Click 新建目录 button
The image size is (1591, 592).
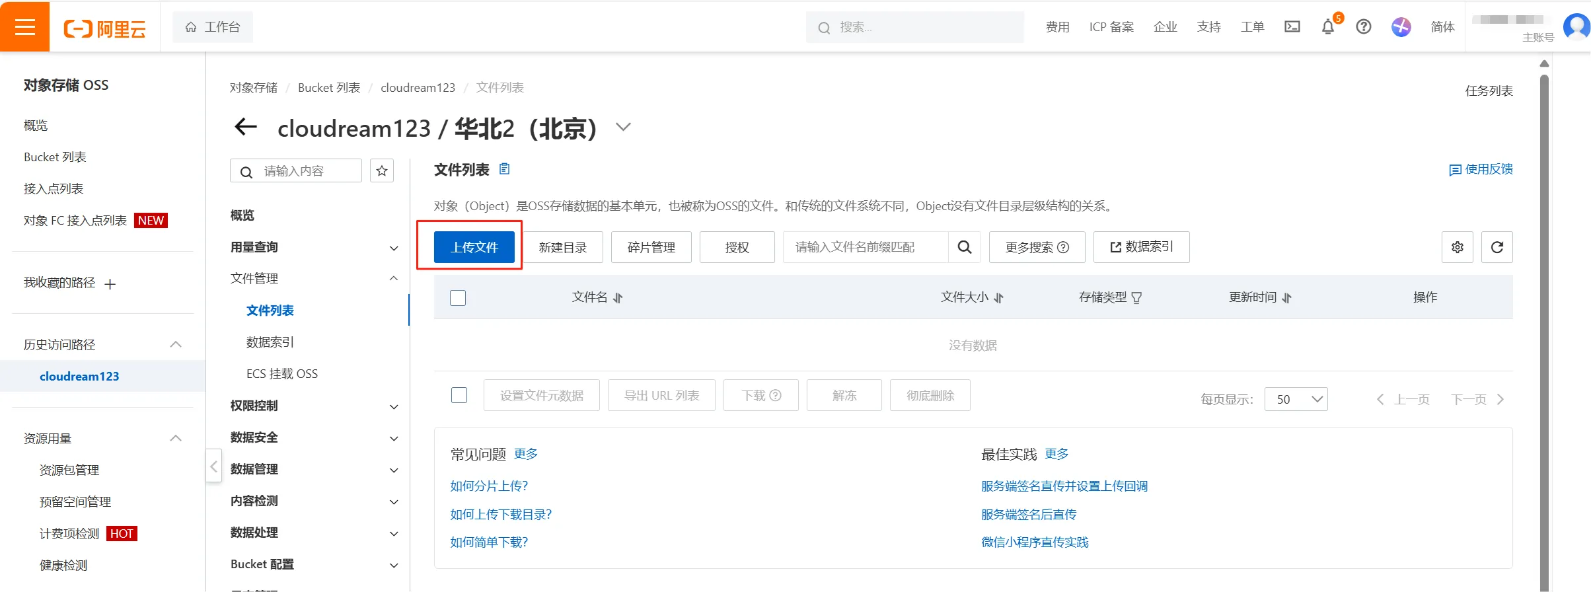pyautogui.click(x=563, y=247)
